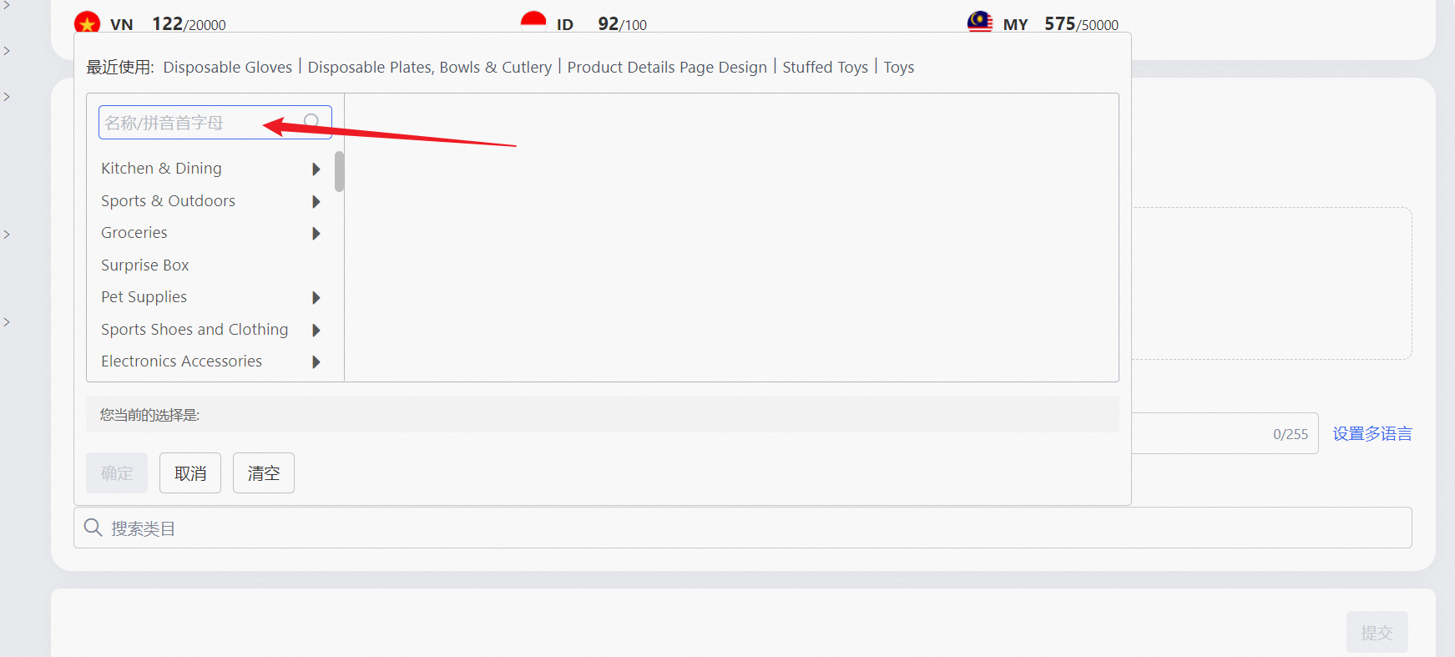Image resolution: width=1455 pixels, height=657 pixels.
Task: Click the Vietnam flag icon
Action: click(x=87, y=22)
